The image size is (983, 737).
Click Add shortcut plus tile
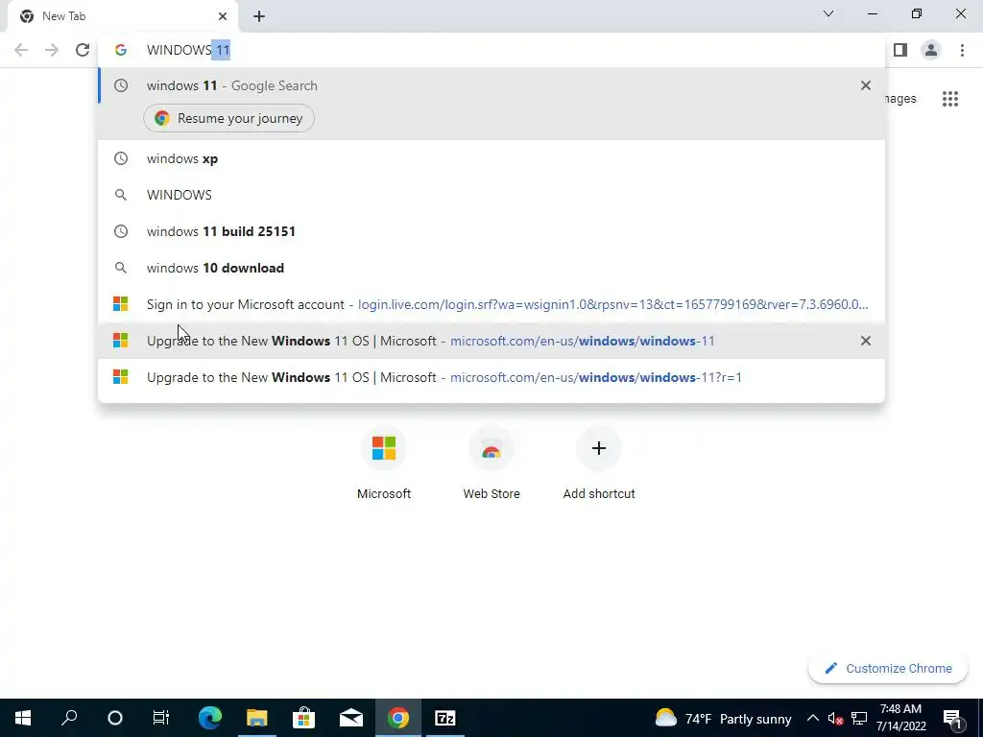[x=599, y=464]
